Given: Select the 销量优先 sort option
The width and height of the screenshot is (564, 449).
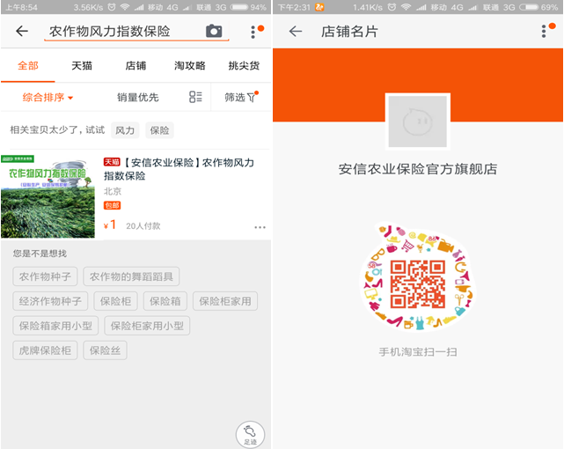Looking at the screenshot, I should coord(138,97).
